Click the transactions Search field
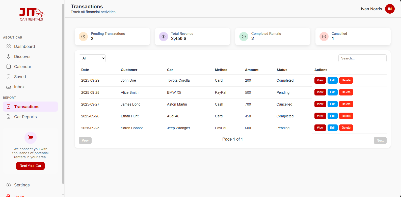The image size is (401, 197). tap(362, 58)
